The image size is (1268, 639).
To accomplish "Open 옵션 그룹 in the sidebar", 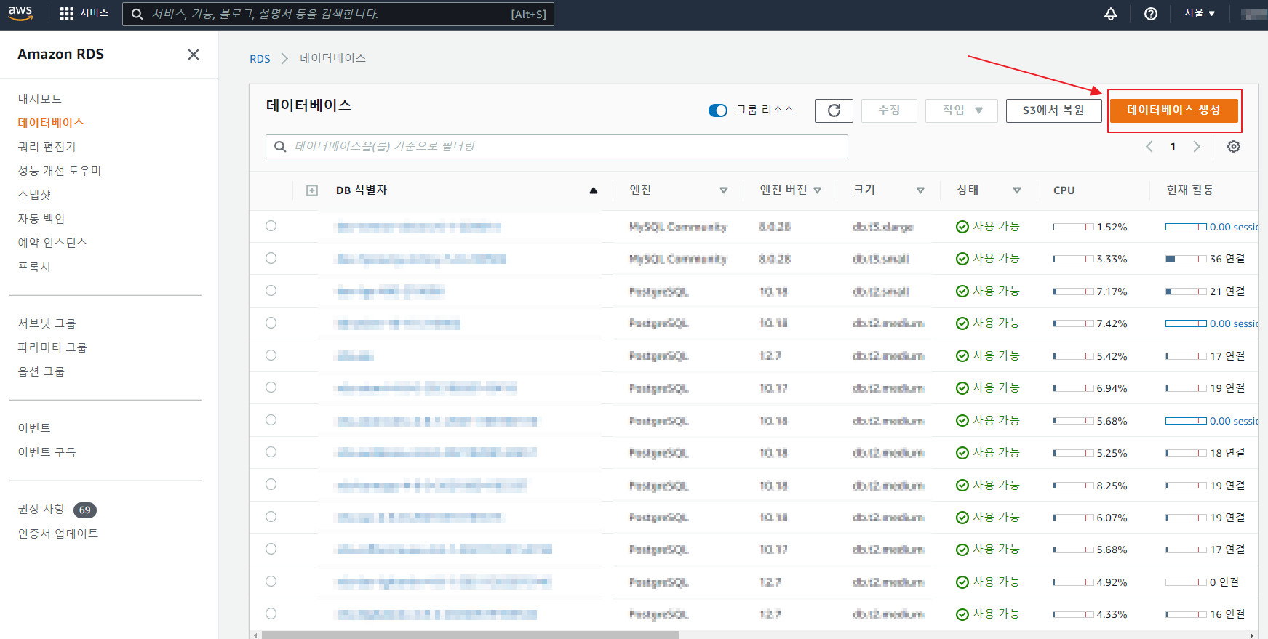I will pyautogui.click(x=41, y=371).
